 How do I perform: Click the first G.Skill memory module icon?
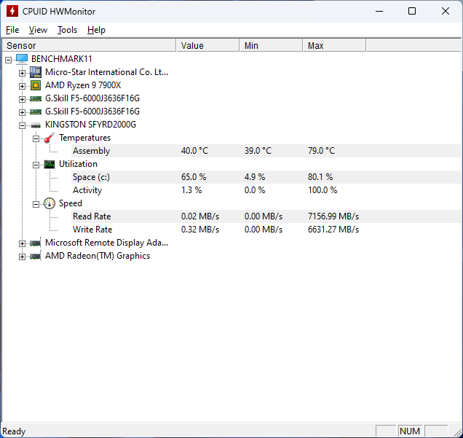coord(36,98)
